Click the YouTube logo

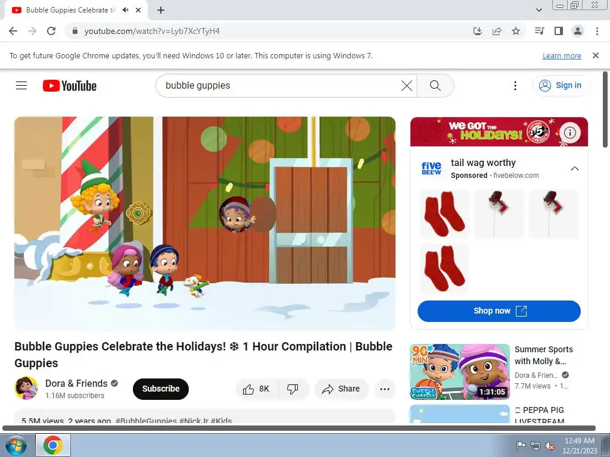(70, 86)
